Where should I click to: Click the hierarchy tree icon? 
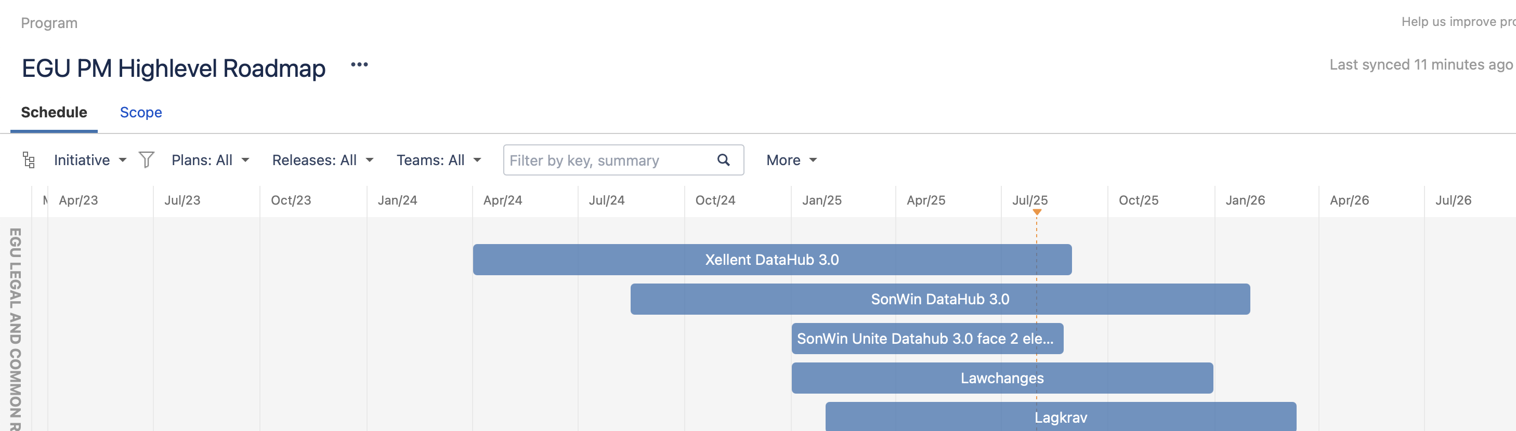[x=29, y=160]
